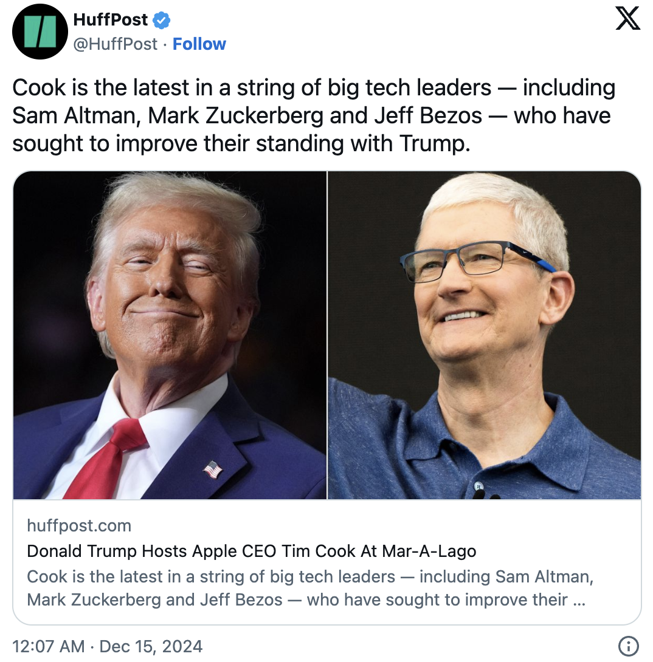
Task: Click the American flag lapel pin
Action: (212, 469)
